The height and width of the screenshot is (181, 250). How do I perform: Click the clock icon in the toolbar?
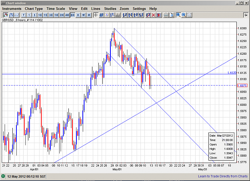coord(107,15)
